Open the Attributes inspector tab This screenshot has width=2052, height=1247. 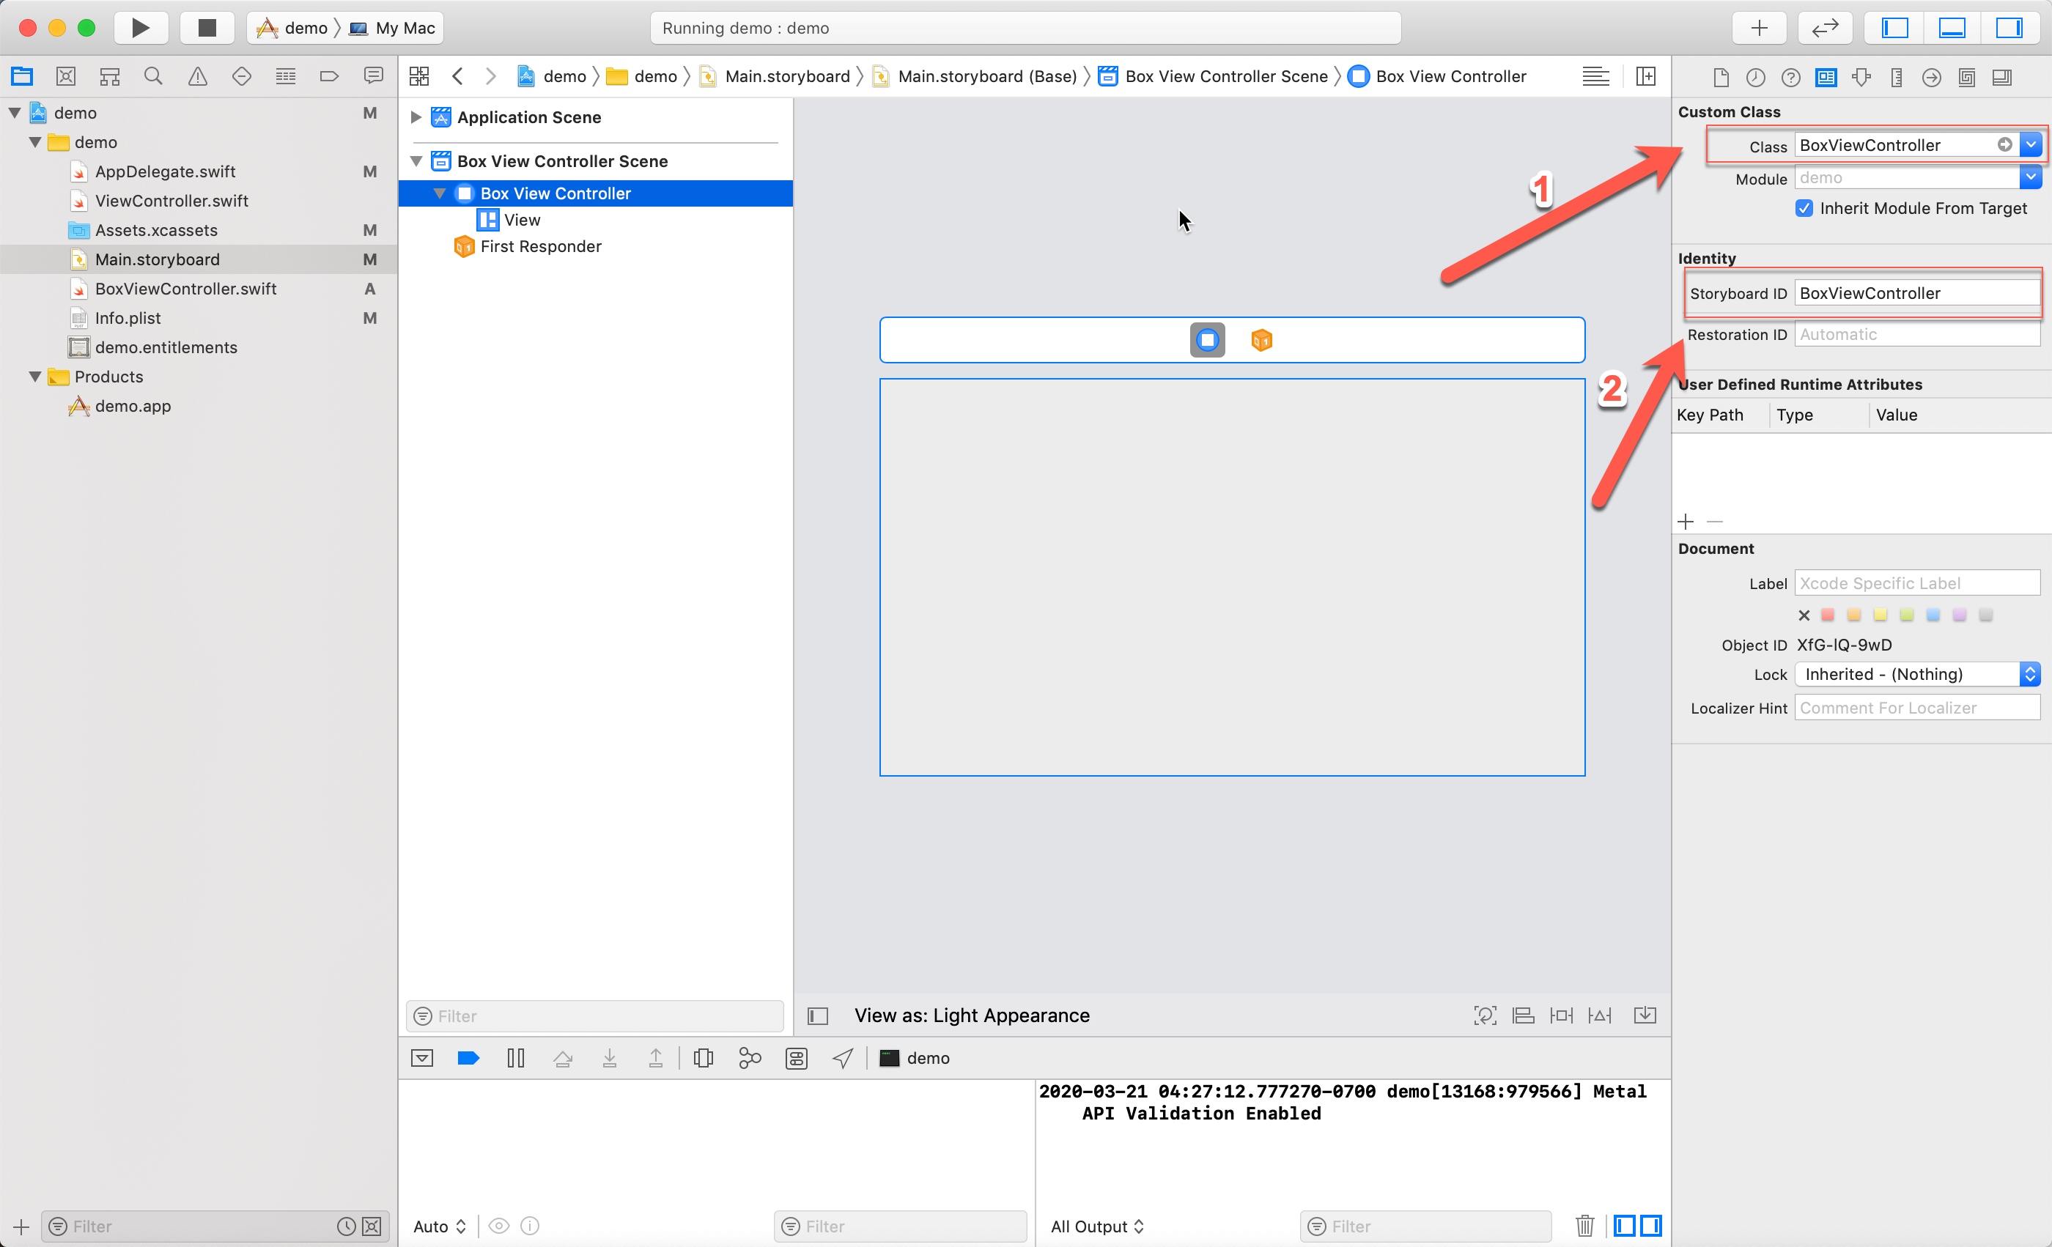point(1861,77)
